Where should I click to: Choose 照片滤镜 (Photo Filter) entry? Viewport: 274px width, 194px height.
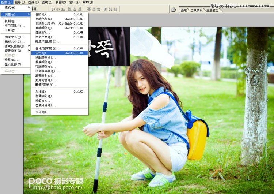(60, 80)
